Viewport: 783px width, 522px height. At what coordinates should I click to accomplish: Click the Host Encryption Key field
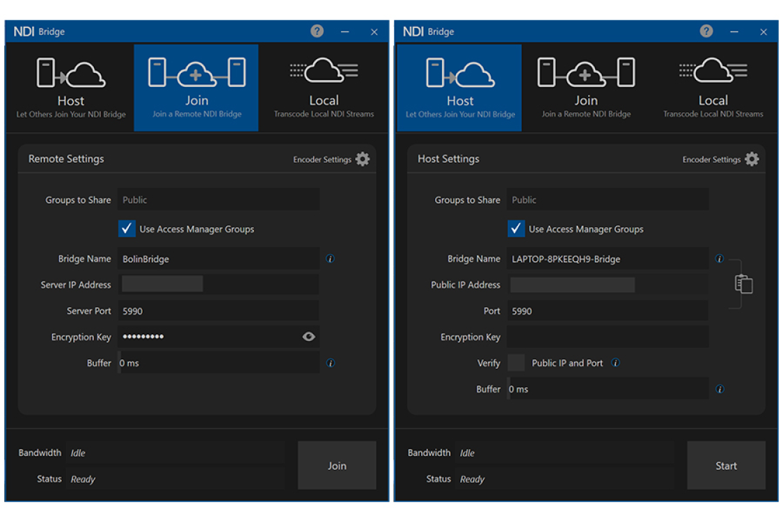tap(607, 337)
